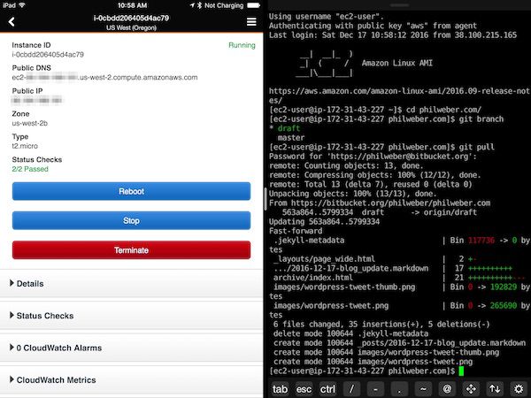Open the hamburger menu
The image size is (531, 398).
pyautogui.click(x=251, y=22)
